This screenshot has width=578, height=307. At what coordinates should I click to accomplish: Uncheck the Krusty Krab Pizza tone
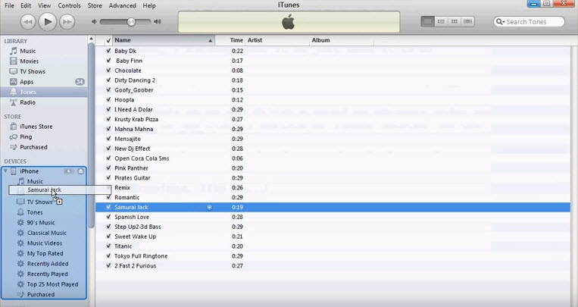pyautogui.click(x=108, y=119)
